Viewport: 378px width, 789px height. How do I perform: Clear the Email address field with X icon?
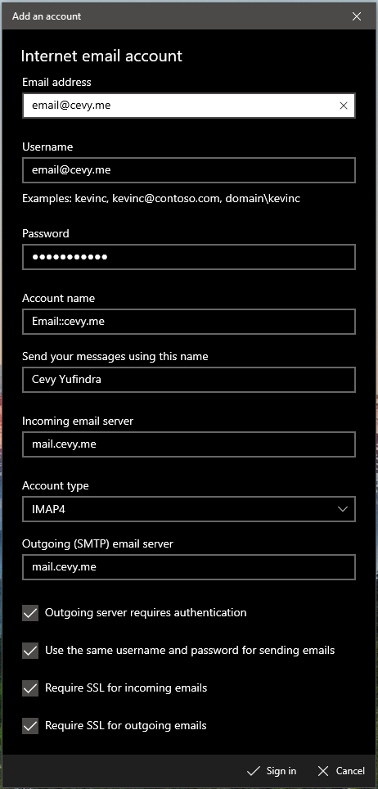click(x=344, y=106)
